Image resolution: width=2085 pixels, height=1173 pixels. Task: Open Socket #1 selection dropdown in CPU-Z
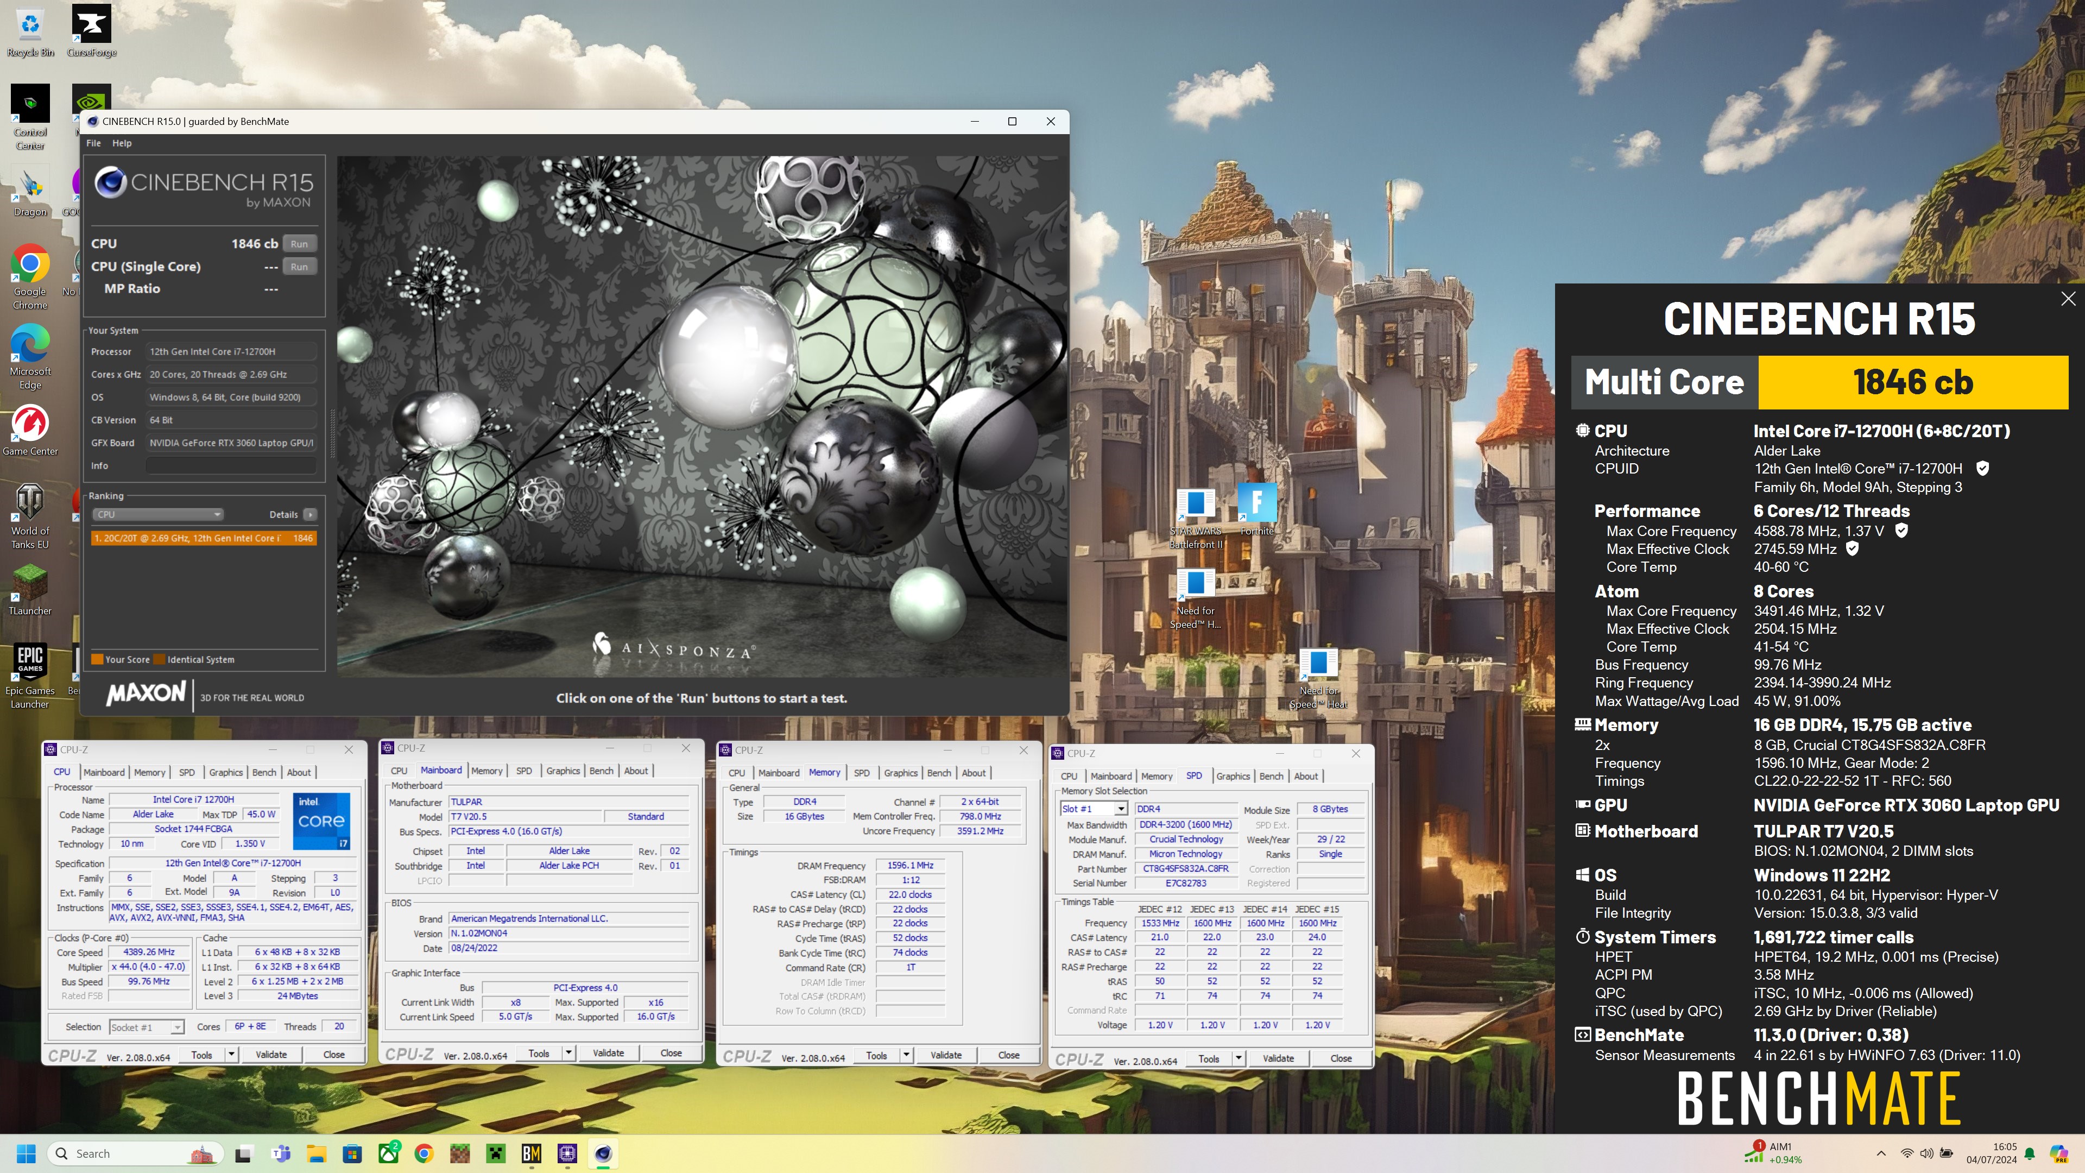point(147,1026)
